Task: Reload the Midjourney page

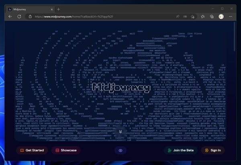Action: (19, 16)
